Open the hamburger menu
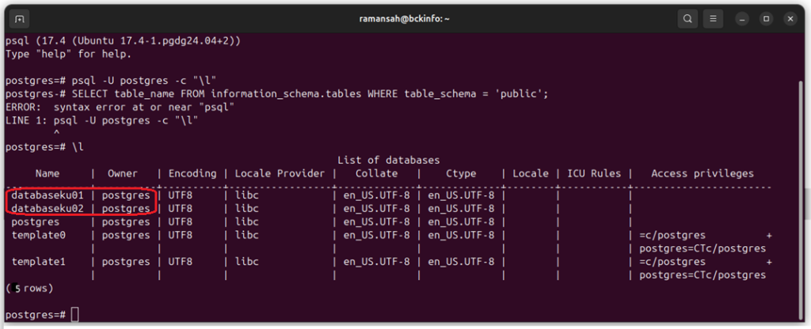This screenshot has height=329, width=811. click(714, 19)
